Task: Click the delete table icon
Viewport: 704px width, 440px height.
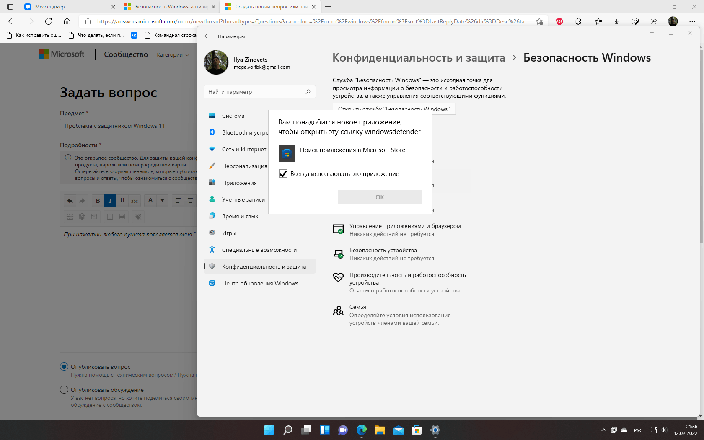Action: coord(94,217)
